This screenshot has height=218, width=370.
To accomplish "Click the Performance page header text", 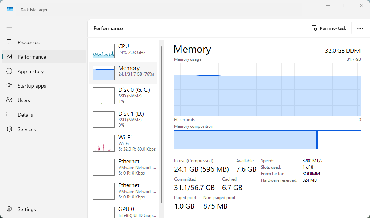I will 108,28.
